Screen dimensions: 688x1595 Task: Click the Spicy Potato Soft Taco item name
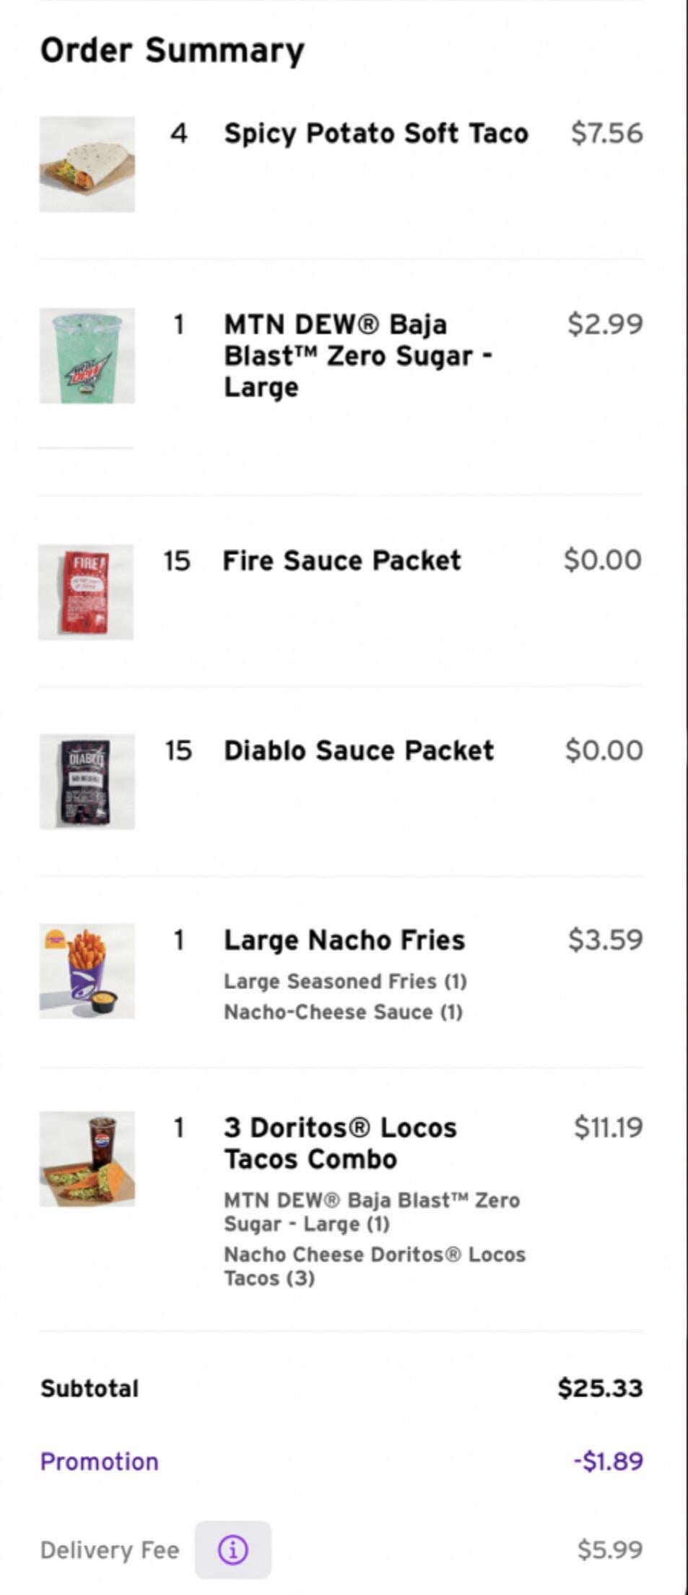376,134
